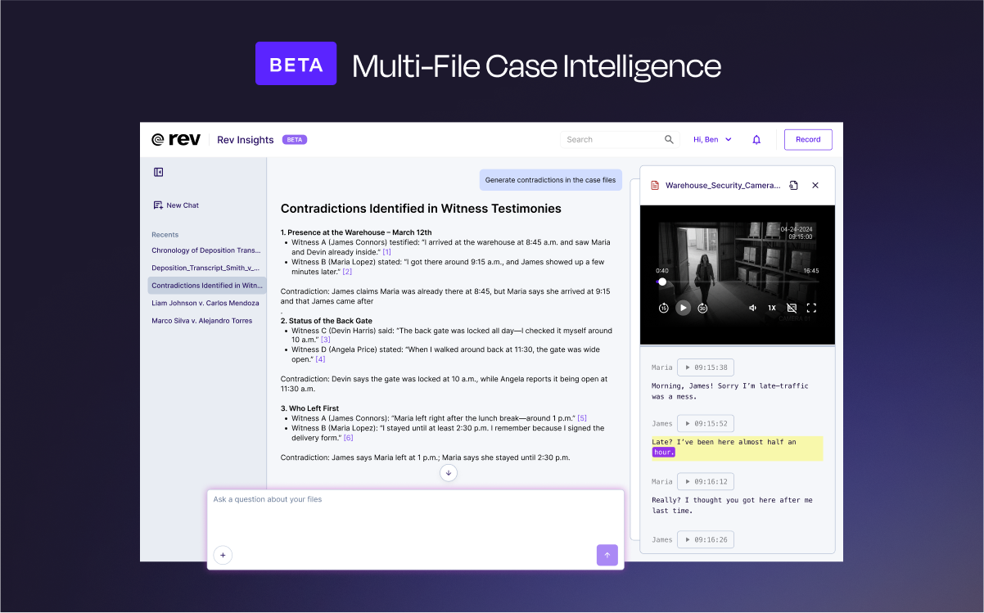Click the plus attach button
This screenshot has width=984, height=613.
point(223,555)
